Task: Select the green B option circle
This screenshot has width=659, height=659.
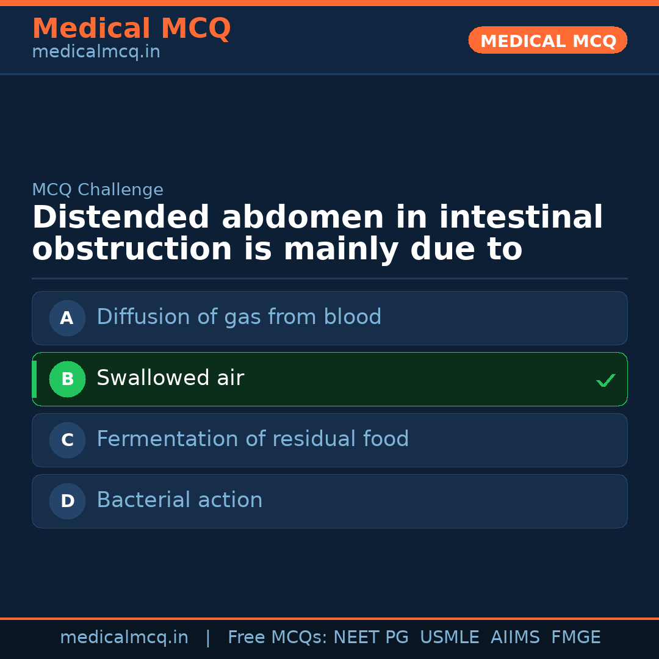Action: click(67, 379)
